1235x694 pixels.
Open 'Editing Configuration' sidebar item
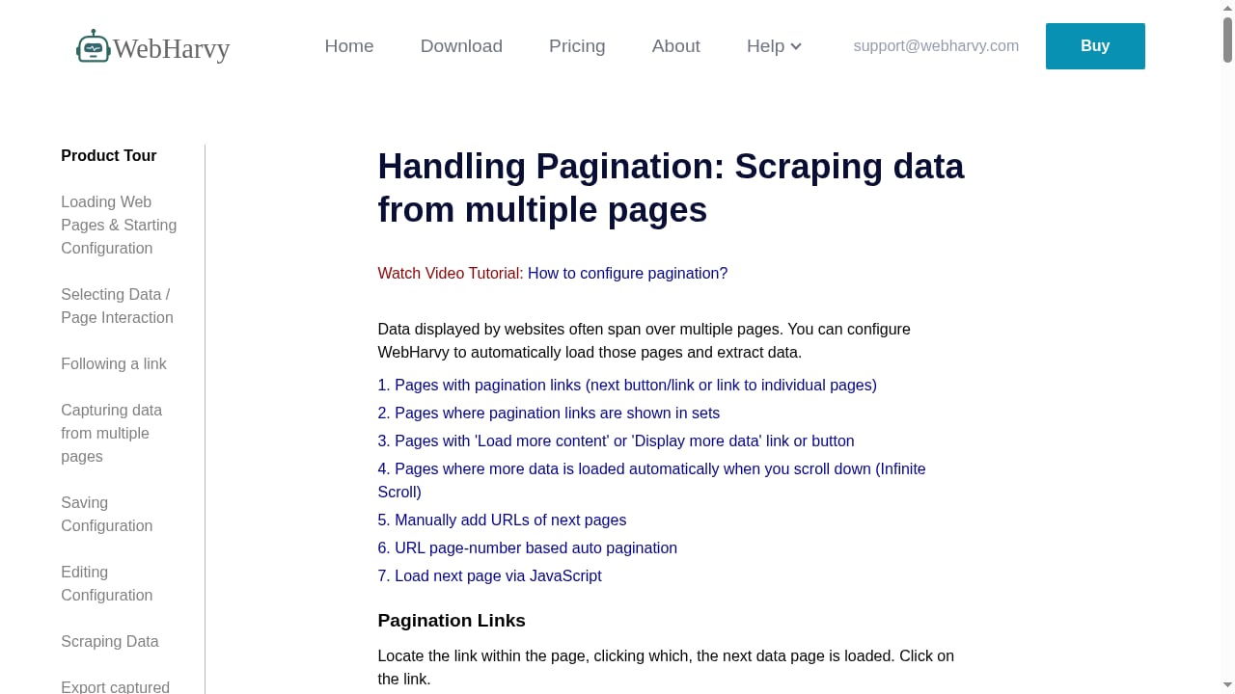(106, 583)
